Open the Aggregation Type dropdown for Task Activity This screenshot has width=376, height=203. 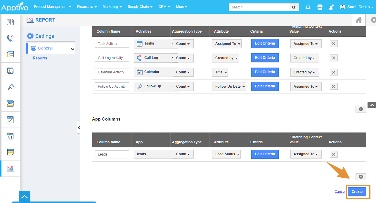click(183, 43)
